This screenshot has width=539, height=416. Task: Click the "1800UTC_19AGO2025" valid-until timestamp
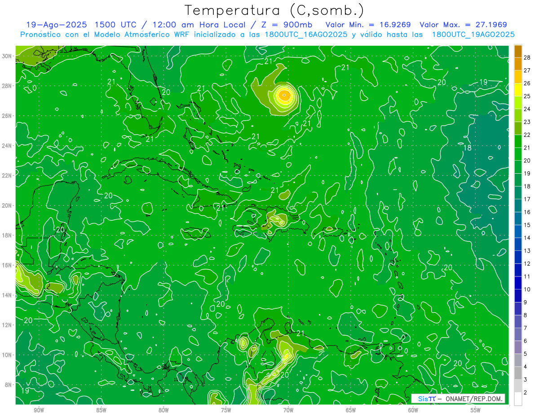click(473, 35)
